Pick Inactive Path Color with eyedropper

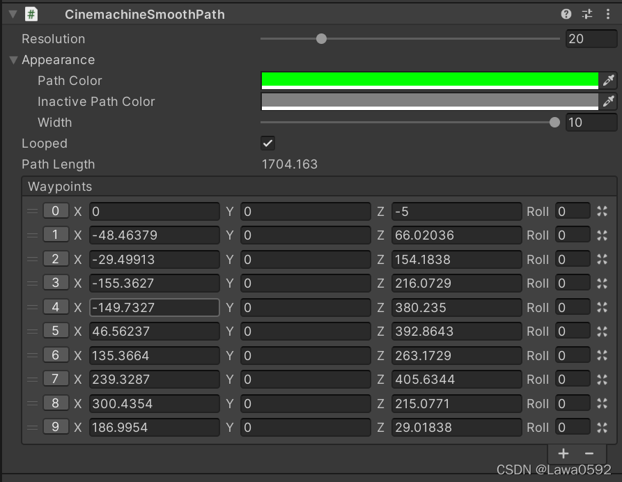(x=608, y=102)
